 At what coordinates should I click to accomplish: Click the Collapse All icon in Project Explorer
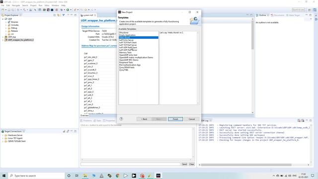[x=55, y=15]
